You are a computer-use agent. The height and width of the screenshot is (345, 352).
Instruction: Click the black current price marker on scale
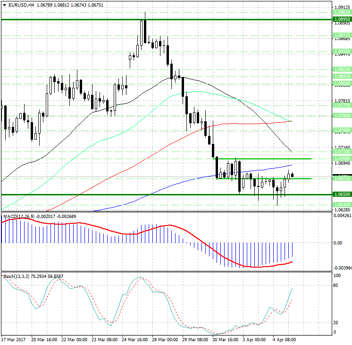point(342,175)
